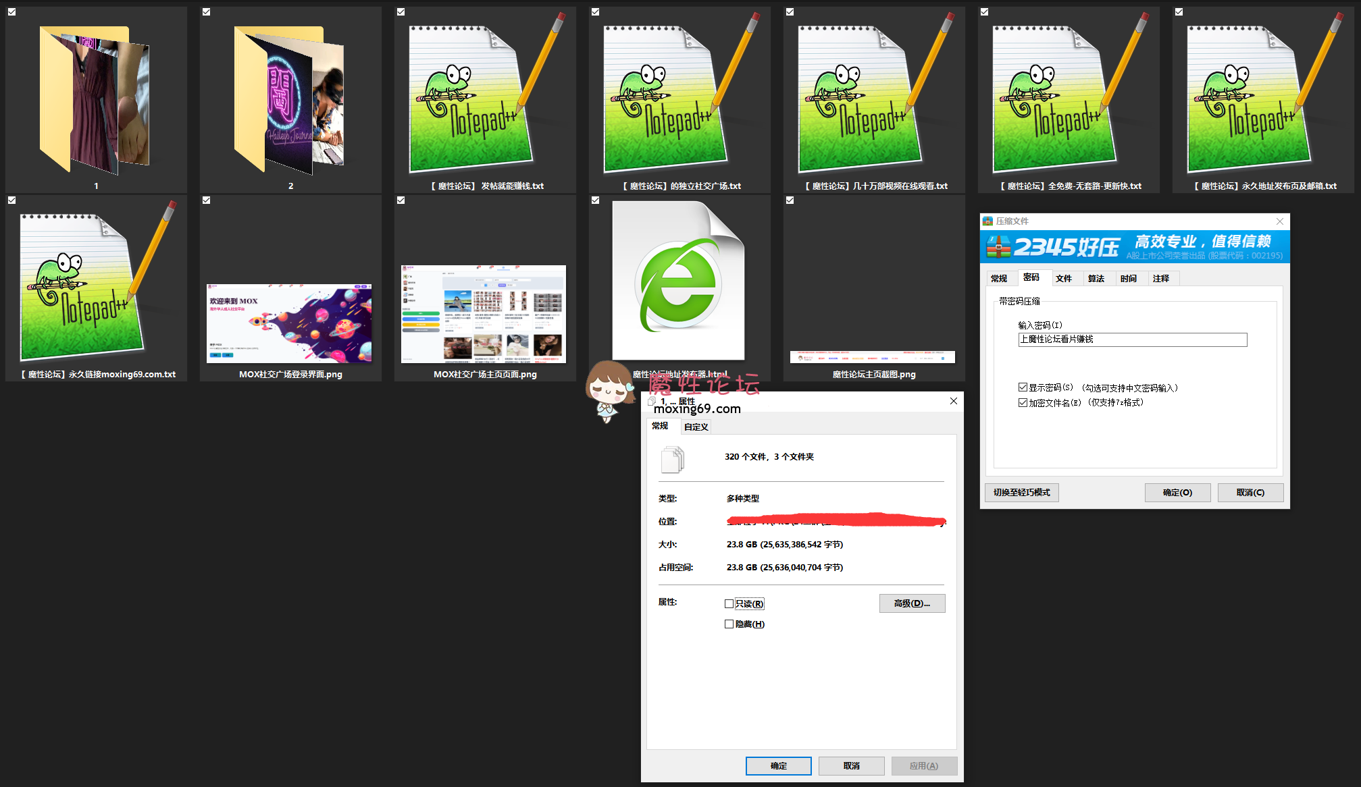Viewport: 1361px width, 787px height.
Task: Open MOX社交广场主页页面.png thumbnail
Action: pyautogui.click(x=484, y=314)
